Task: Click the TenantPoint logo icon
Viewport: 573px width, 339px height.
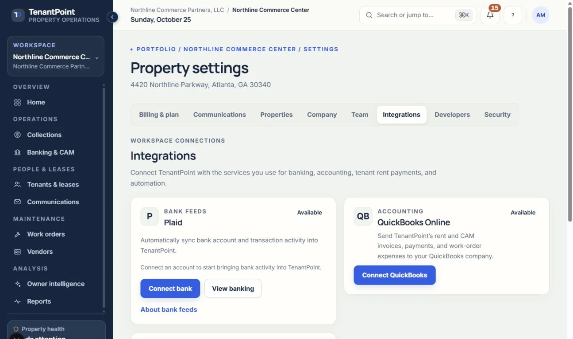Action: 18,15
